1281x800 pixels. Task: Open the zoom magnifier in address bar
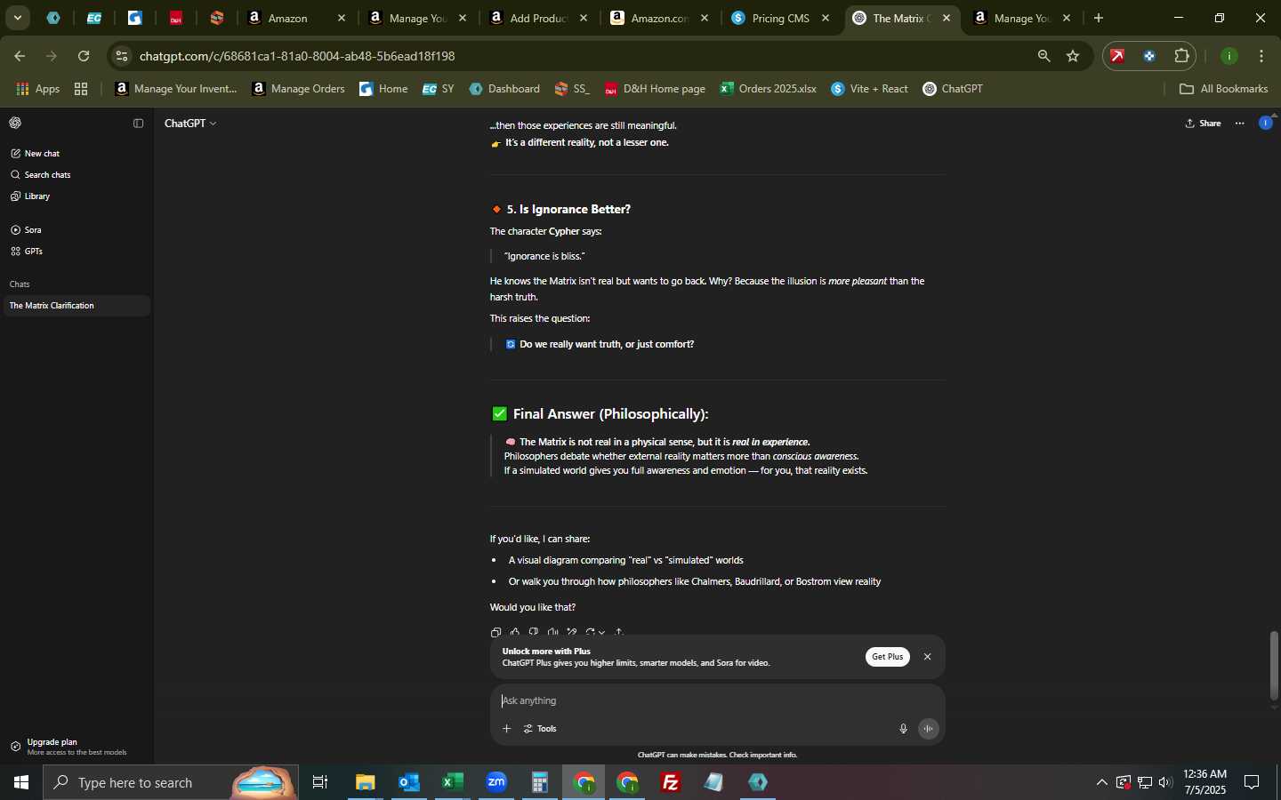click(x=1043, y=56)
